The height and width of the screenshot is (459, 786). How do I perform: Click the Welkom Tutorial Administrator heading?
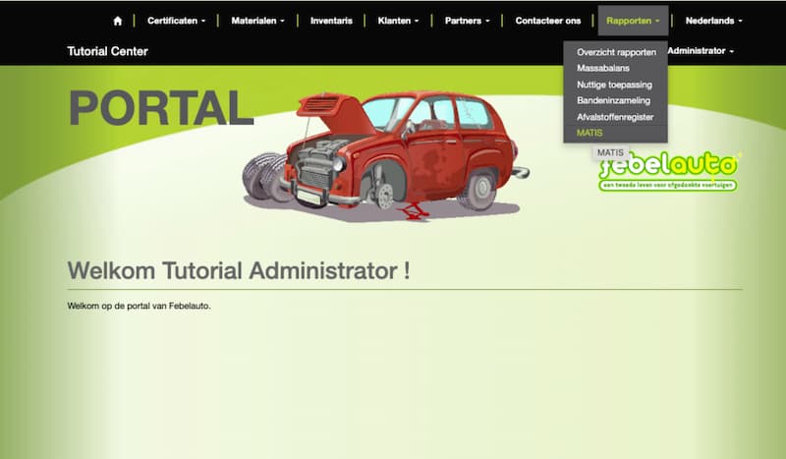[x=239, y=271]
